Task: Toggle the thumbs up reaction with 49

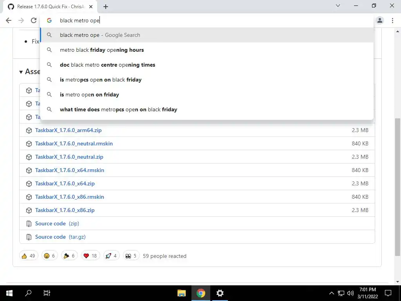Action: pos(29,256)
